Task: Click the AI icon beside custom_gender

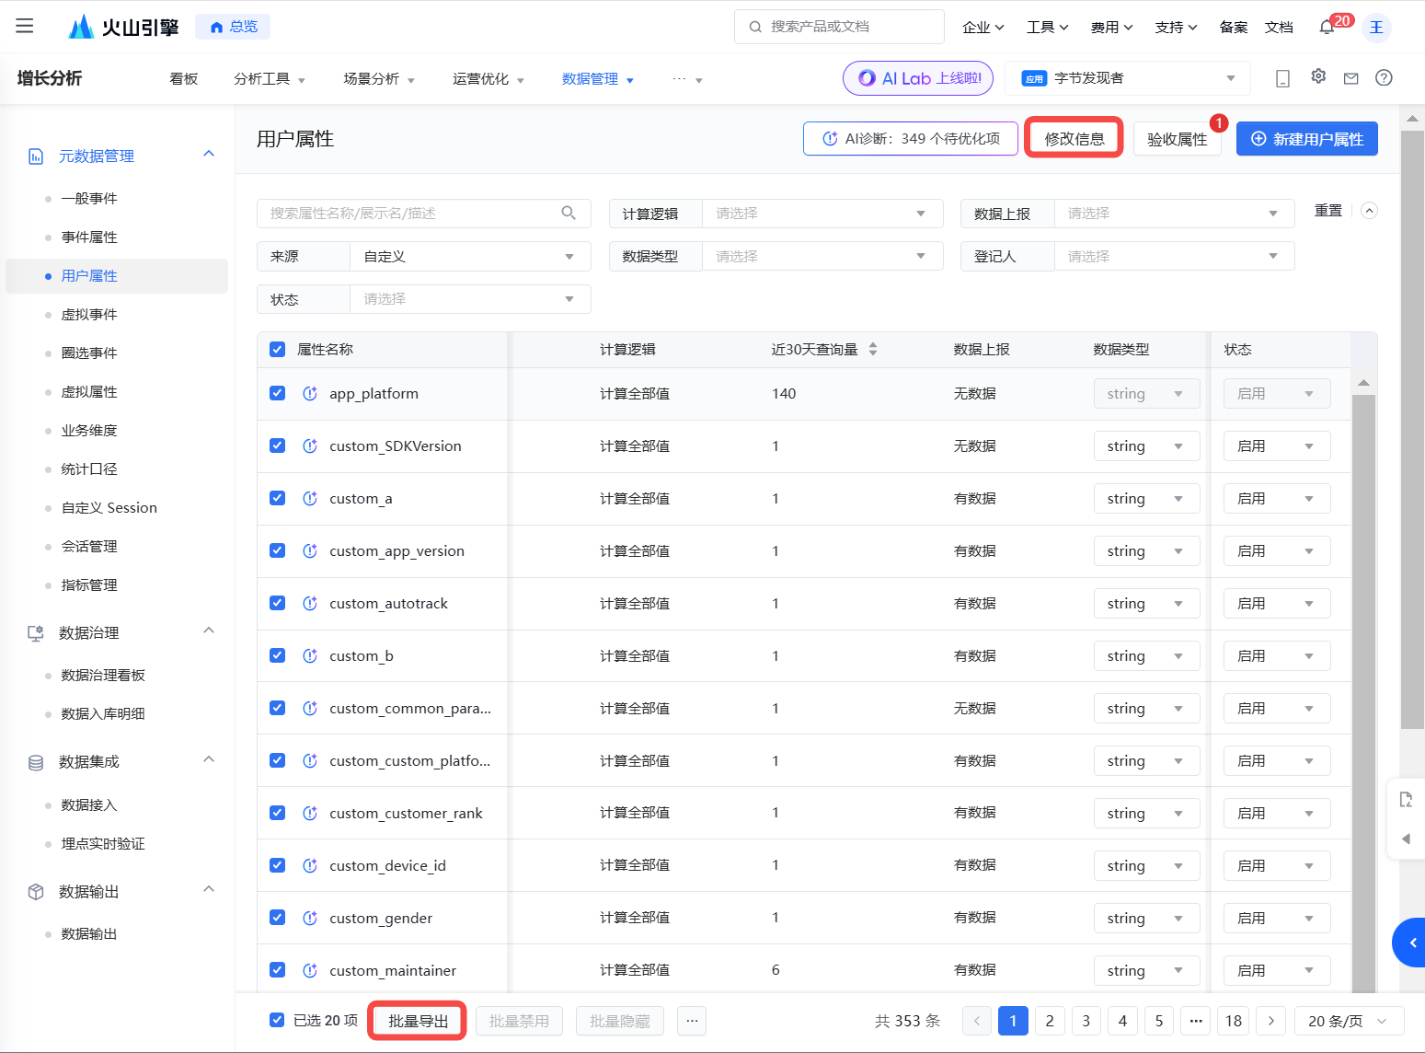Action: (x=310, y=918)
